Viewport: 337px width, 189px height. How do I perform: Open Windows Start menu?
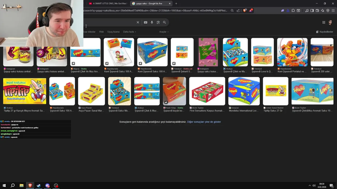(4, 186)
